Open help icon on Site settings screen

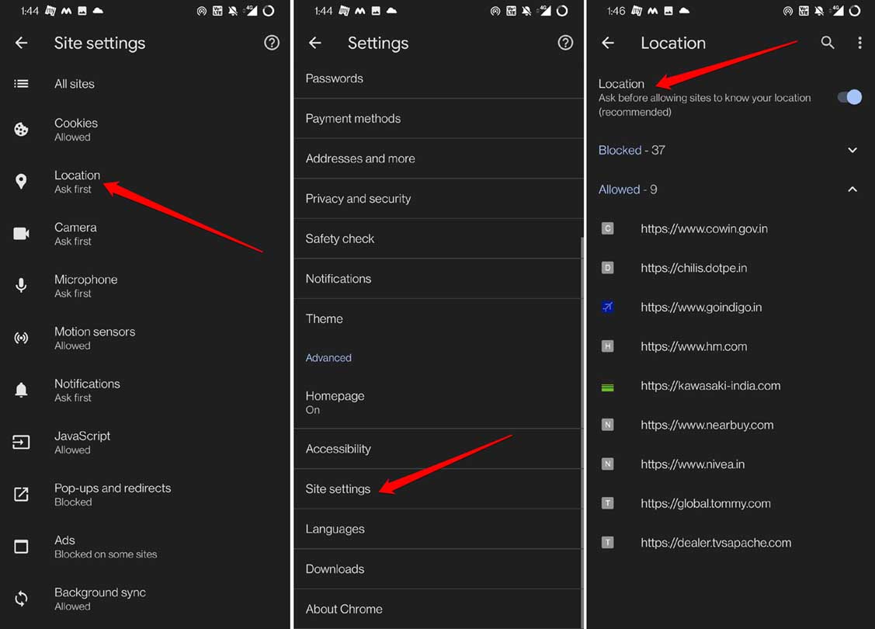[x=272, y=43]
